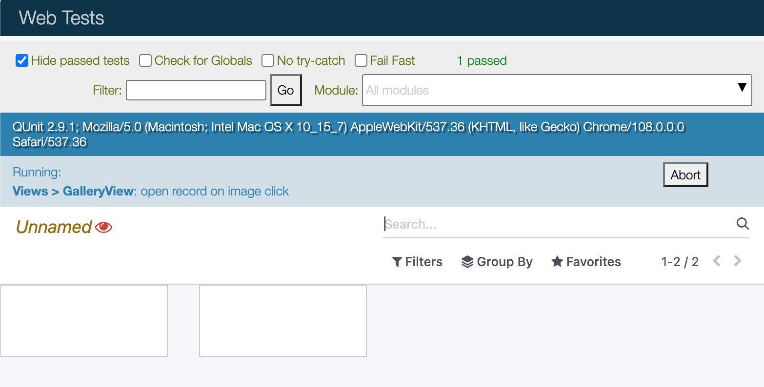Viewport: 764px width, 387px height.
Task: Open the Favorites star menu
Action: pos(586,262)
